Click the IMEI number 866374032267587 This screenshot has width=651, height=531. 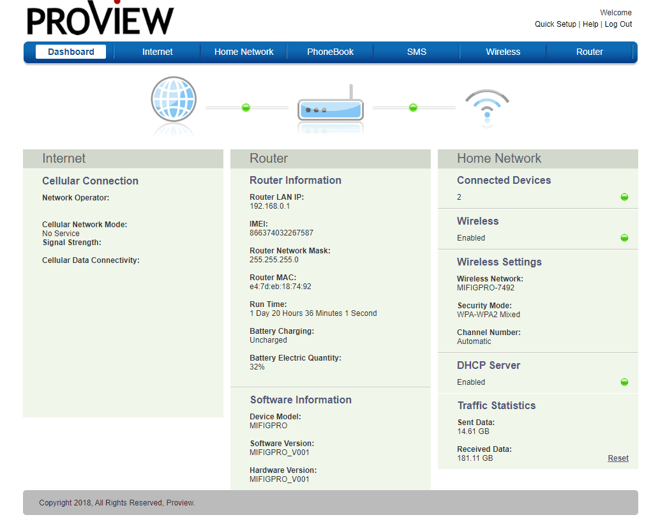point(281,233)
